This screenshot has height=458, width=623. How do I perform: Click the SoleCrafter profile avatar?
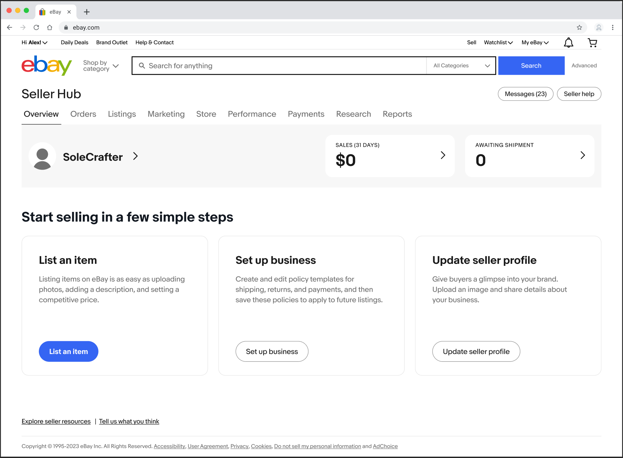pos(42,156)
